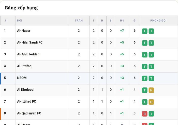Screen dimensions: 178x125
Task: Click Al-Ettifaq's first green T form badge
Action: point(144,67)
